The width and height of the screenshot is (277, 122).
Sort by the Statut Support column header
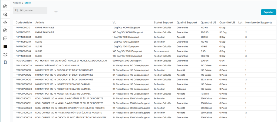point(163,22)
